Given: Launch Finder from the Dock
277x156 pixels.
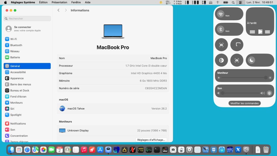Looking at the screenshot, I should coord(11,150).
